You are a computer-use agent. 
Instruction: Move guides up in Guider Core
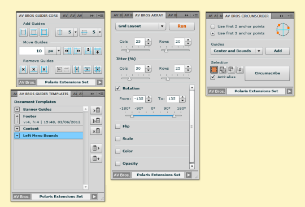click(88, 51)
